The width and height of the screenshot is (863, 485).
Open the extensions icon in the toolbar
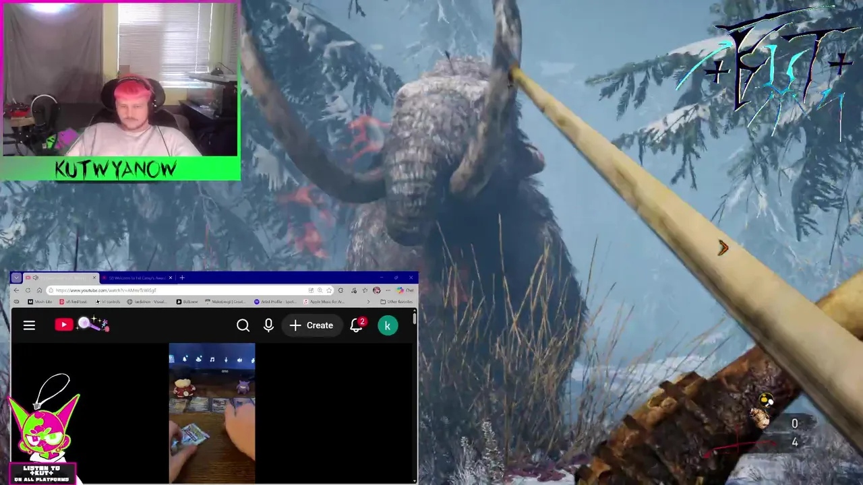pos(340,290)
